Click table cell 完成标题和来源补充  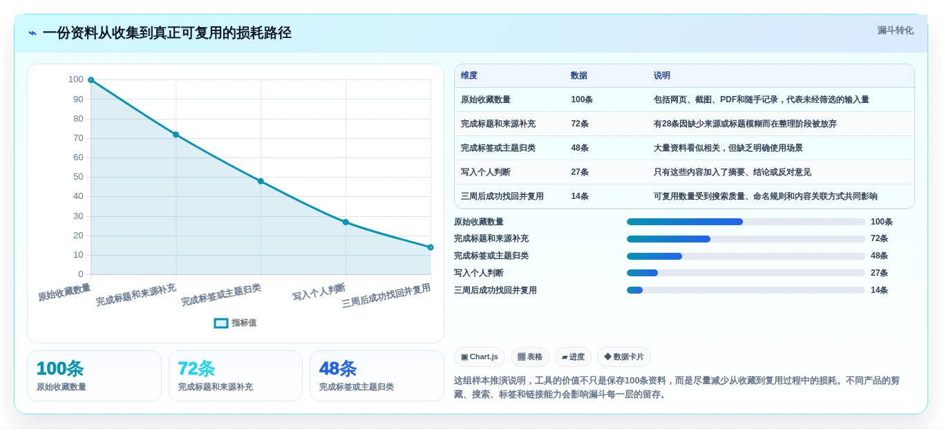pyautogui.click(x=498, y=124)
